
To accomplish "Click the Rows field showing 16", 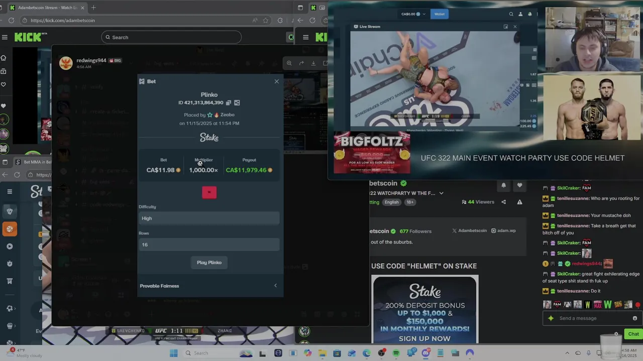I will [x=209, y=245].
